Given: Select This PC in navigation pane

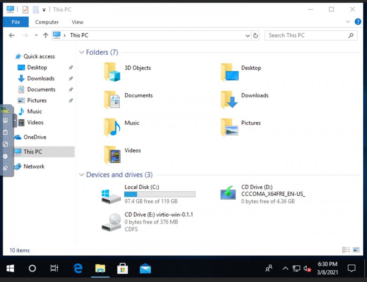Looking at the screenshot, I should coord(44,152).
